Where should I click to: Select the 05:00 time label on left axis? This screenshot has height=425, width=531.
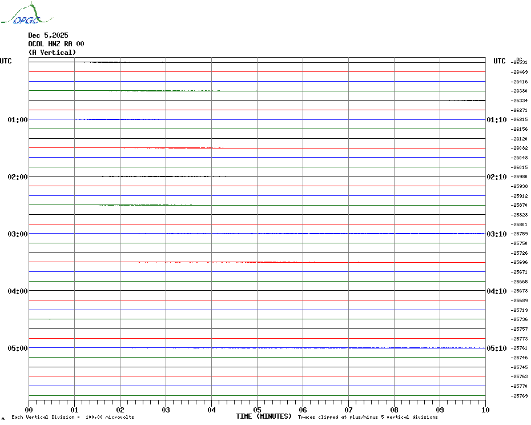pyautogui.click(x=18, y=348)
